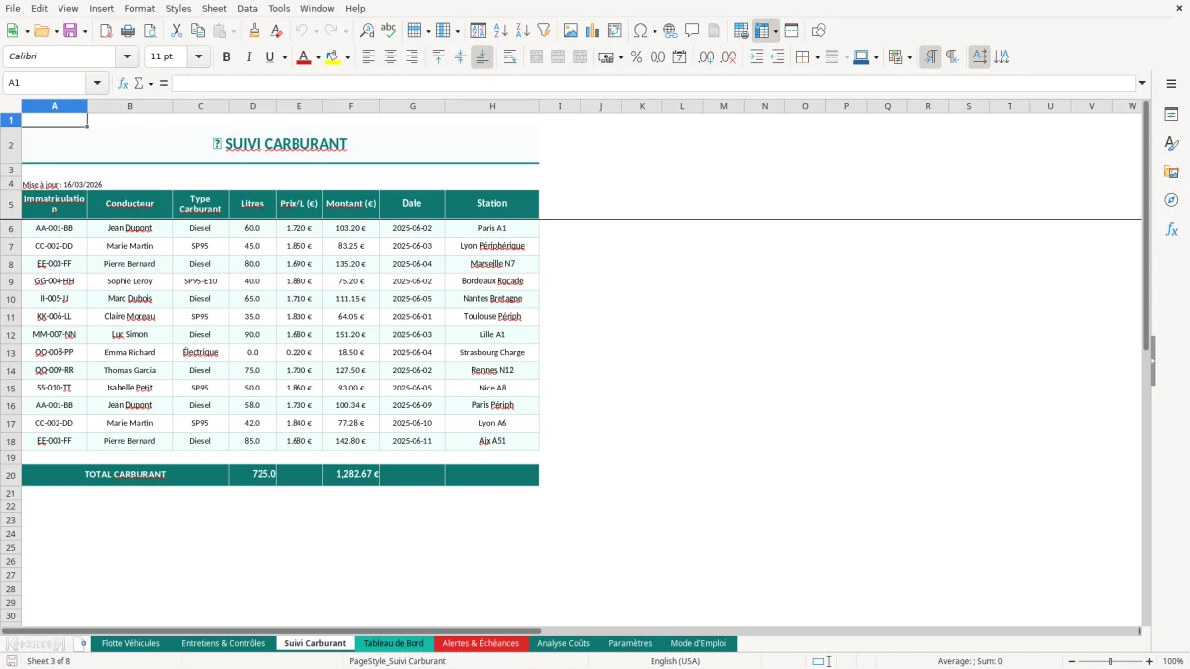Expand the formula bar
1190x669 pixels.
click(1142, 83)
